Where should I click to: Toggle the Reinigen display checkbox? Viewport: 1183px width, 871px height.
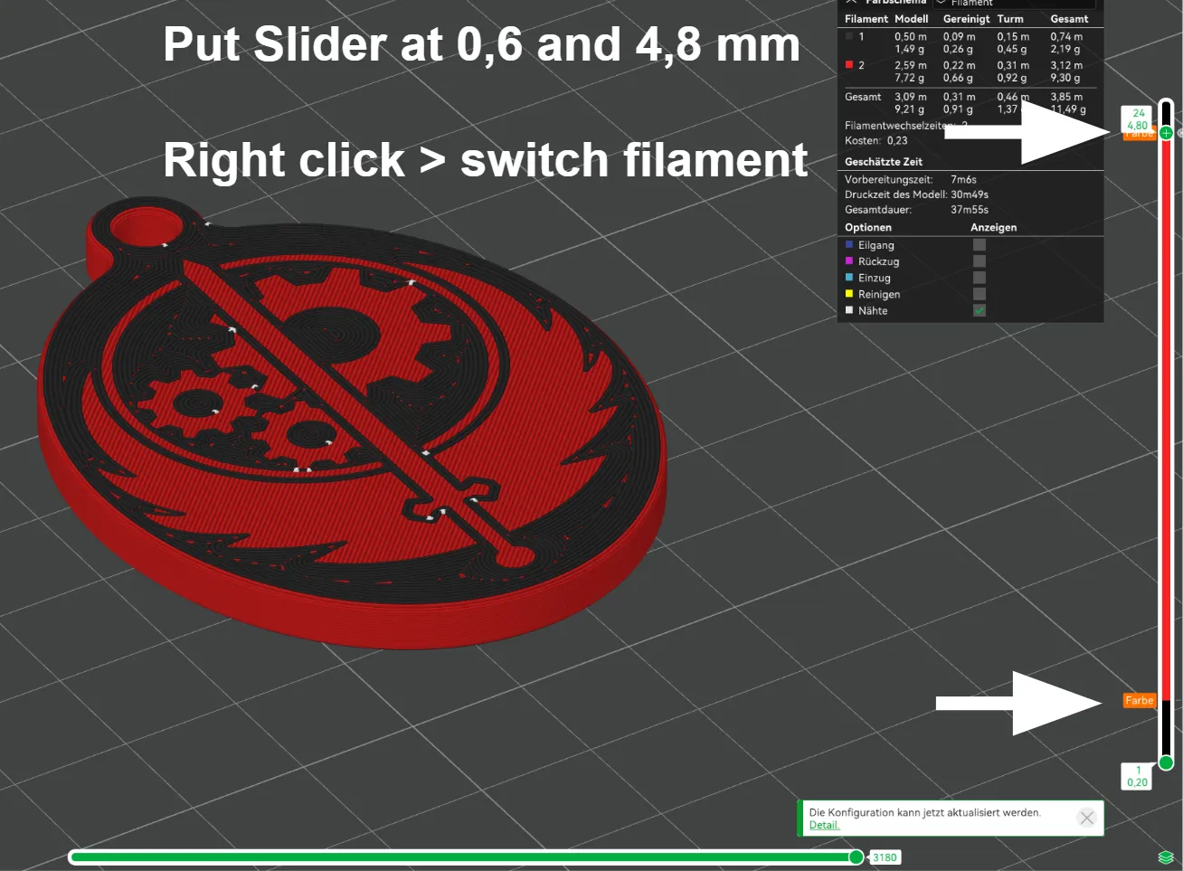coord(979,293)
